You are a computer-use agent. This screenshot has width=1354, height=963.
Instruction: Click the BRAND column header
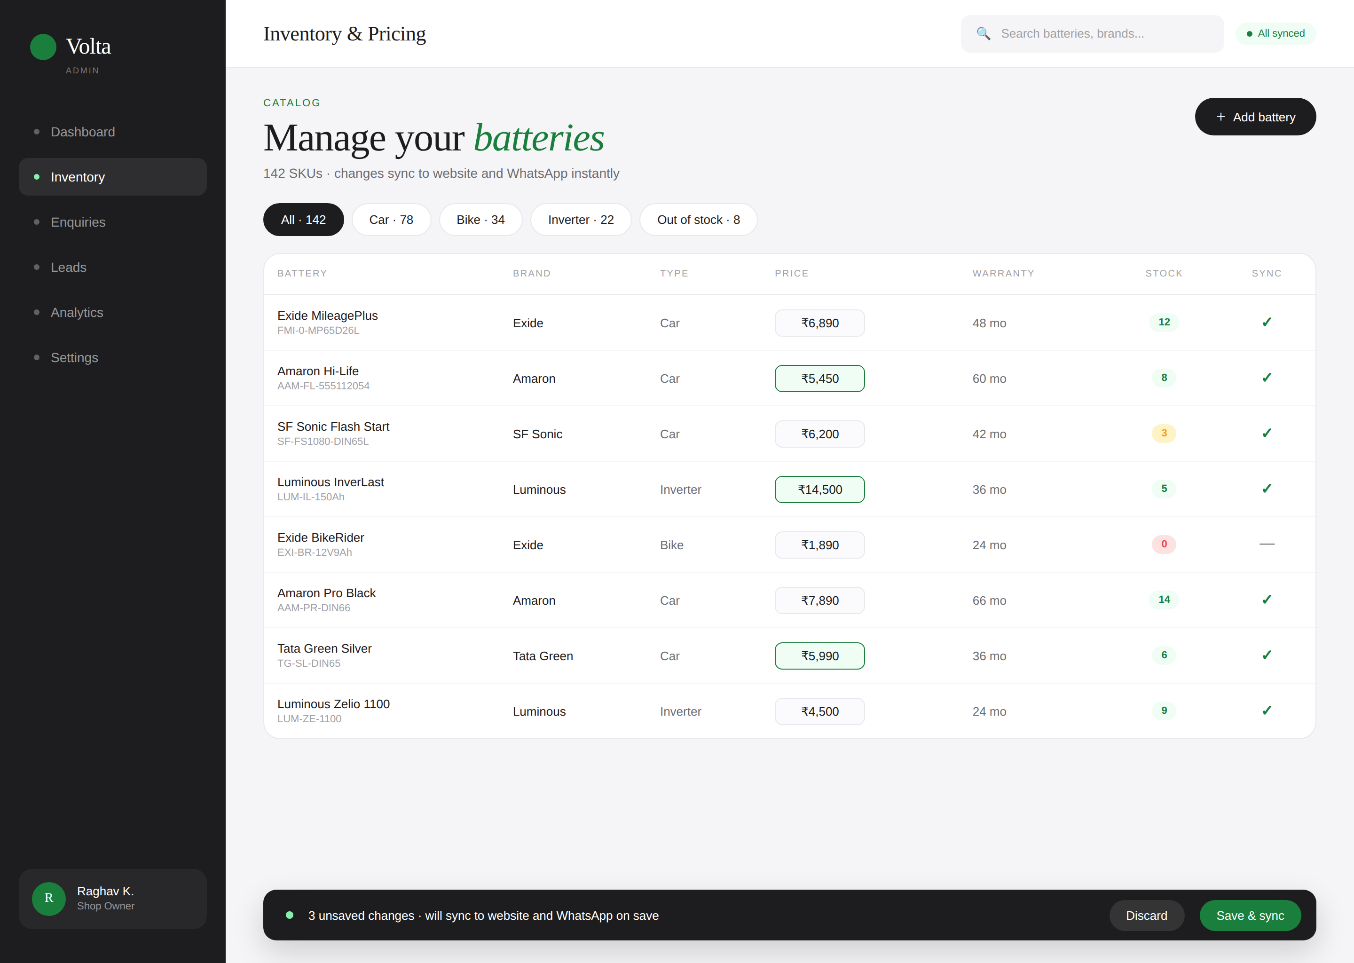point(532,273)
